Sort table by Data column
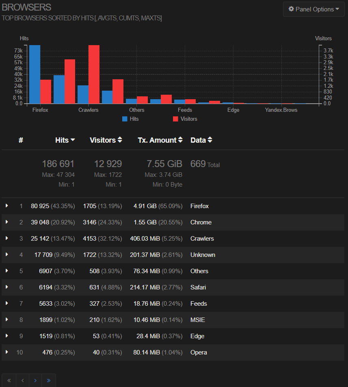This screenshot has height=387, width=348. (x=201, y=140)
